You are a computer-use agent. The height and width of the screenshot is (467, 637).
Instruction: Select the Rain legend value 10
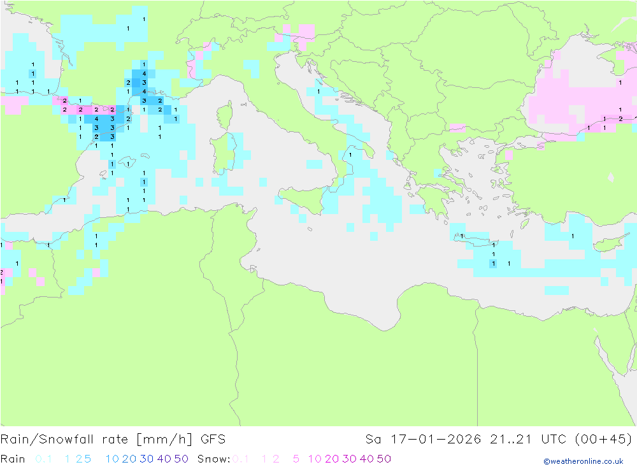112,459
